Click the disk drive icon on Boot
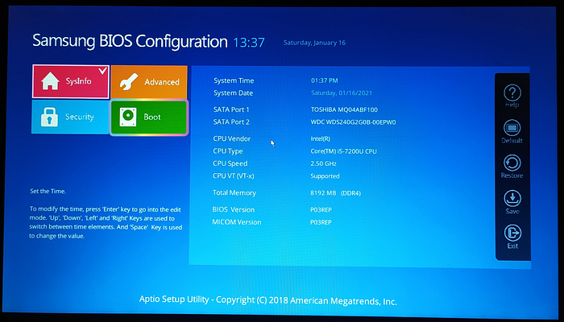This screenshot has height=322, width=564. tap(127, 118)
